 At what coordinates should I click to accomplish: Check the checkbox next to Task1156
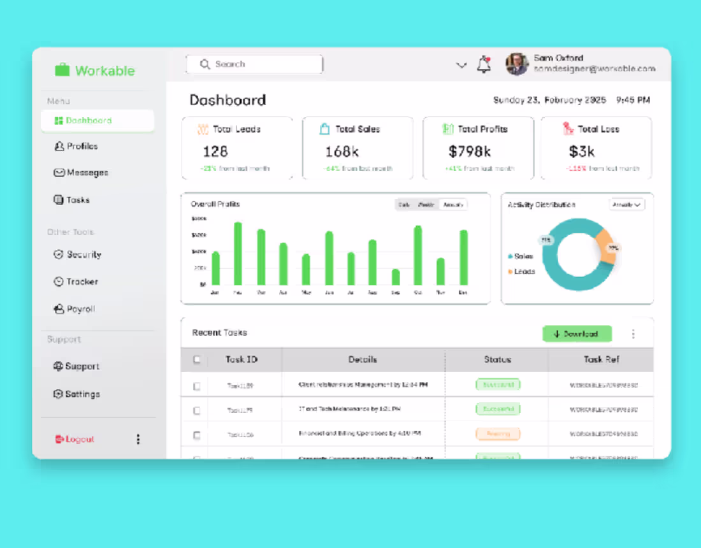coord(197,434)
